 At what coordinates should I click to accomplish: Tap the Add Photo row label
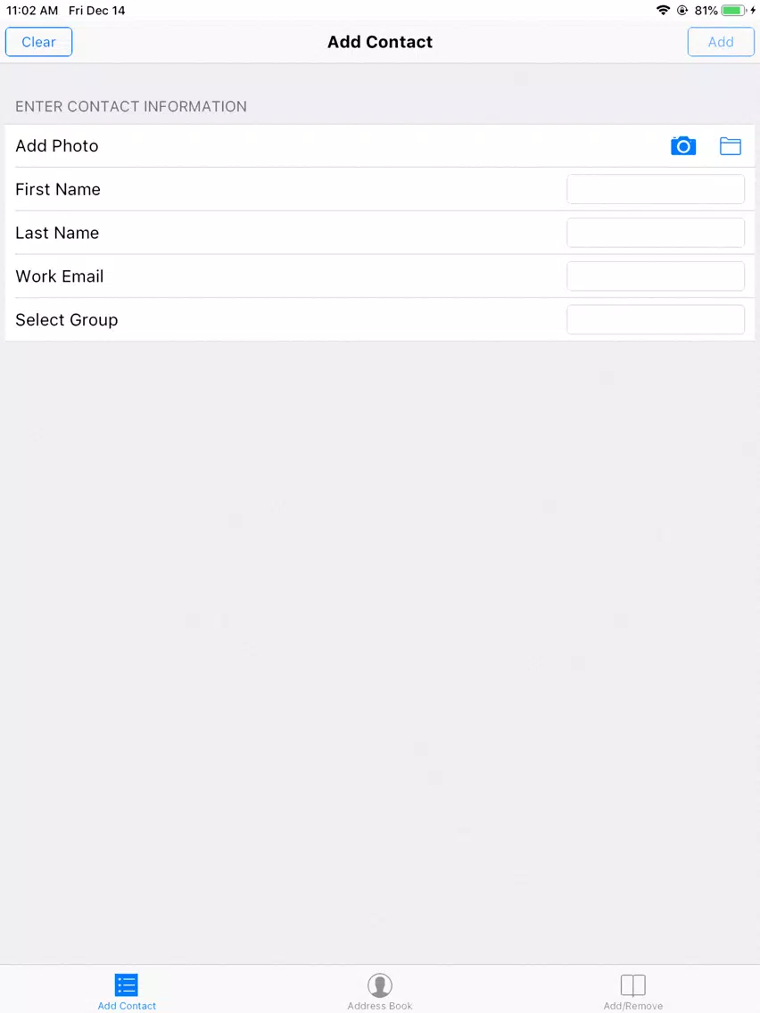(x=57, y=146)
